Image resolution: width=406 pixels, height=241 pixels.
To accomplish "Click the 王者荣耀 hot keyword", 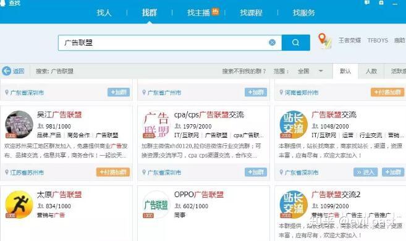I will click(350, 40).
